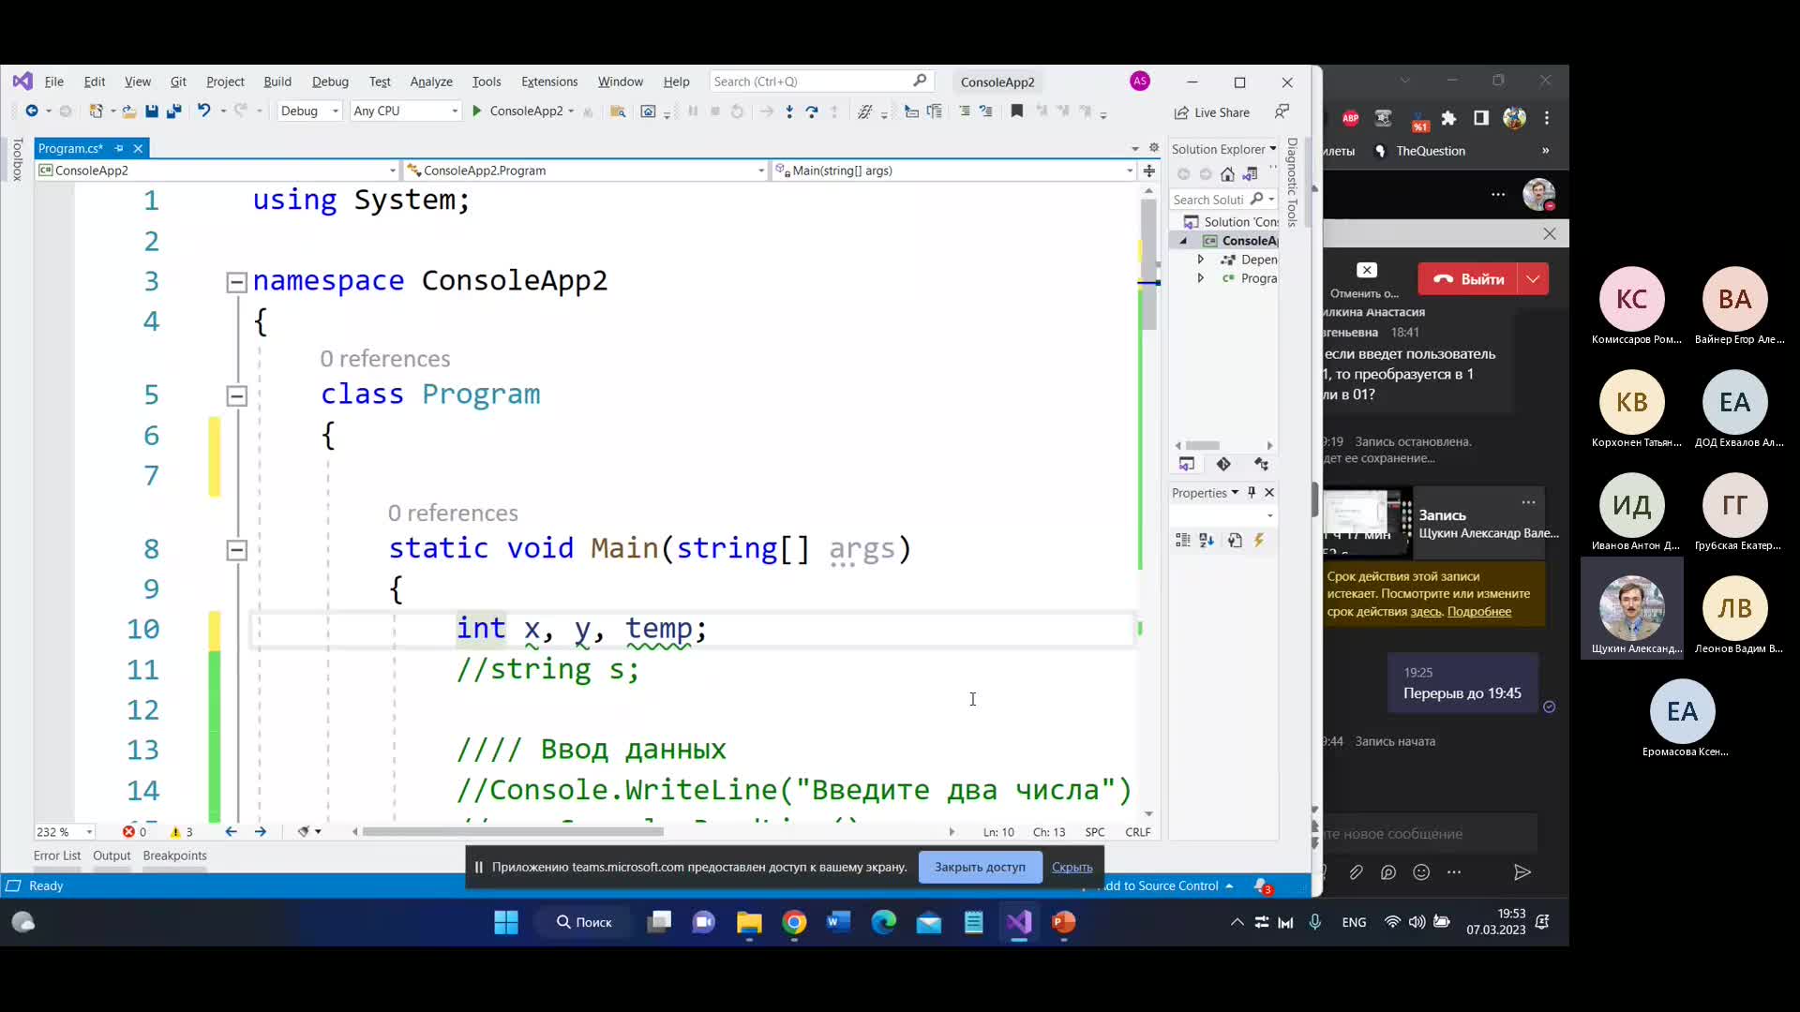
Task: Open the Debug configuration dropdown
Action: coord(309,111)
